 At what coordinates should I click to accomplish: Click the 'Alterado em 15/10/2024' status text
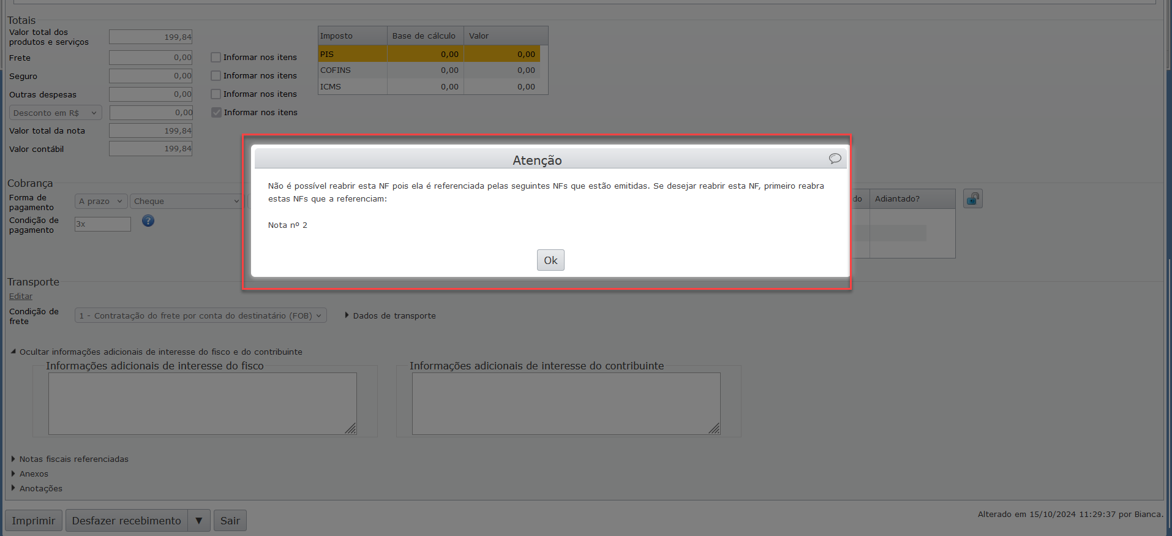point(1070,515)
